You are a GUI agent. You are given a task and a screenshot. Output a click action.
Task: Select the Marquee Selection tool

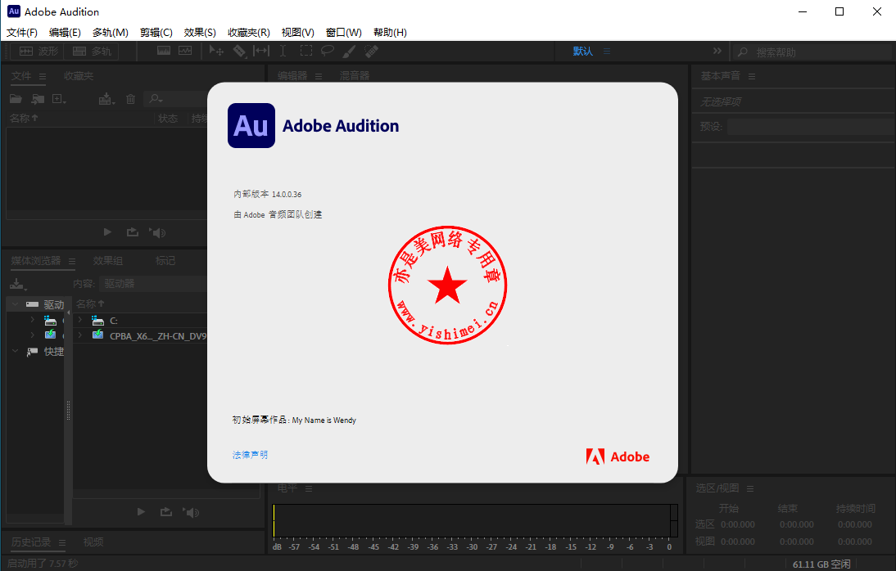click(306, 51)
